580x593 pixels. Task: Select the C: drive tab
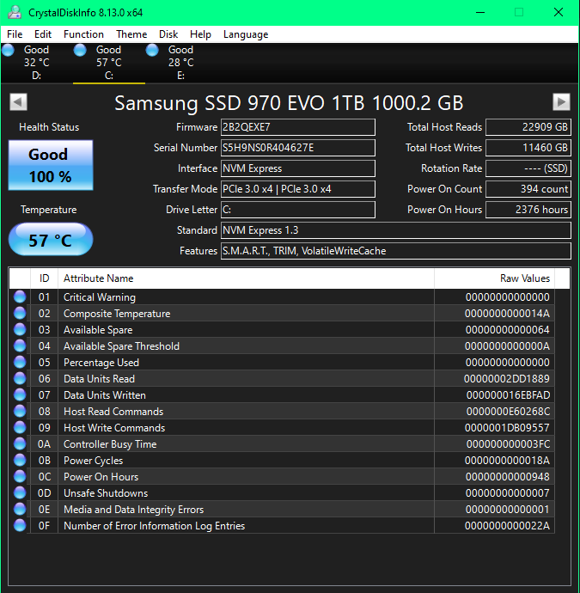[x=109, y=63]
